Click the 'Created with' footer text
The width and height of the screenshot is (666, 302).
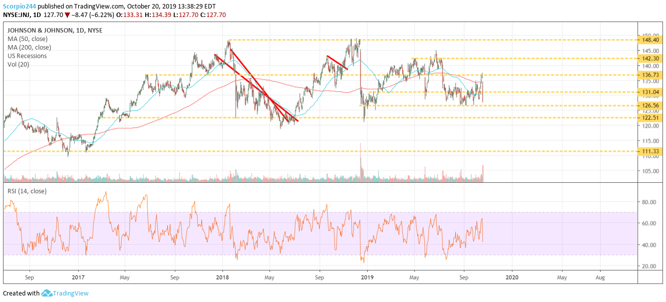22,293
